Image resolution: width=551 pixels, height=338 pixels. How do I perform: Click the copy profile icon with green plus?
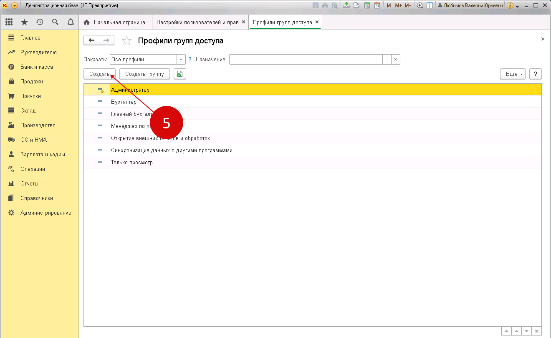pyautogui.click(x=180, y=74)
